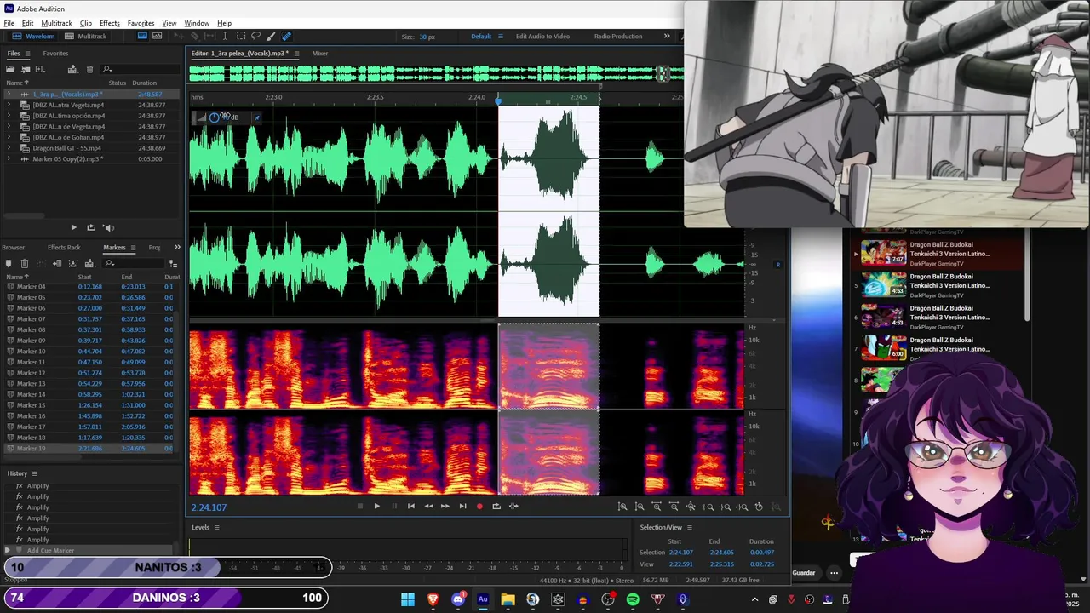This screenshot has height=613, width=1090.
Task: Stop playback in the editor transport
Action: tap(360, 506)
